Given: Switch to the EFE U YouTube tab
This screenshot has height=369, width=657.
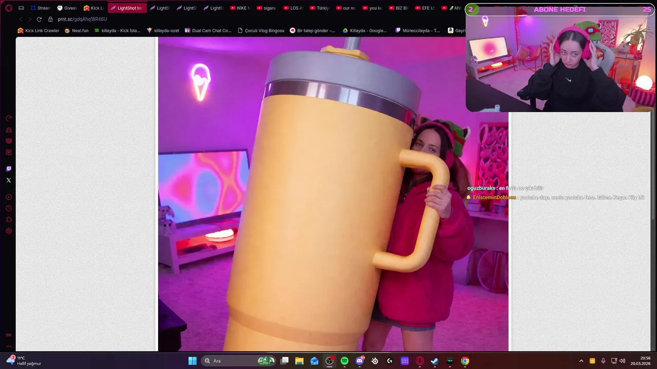Looking at the screenshot, I should 426,8.
